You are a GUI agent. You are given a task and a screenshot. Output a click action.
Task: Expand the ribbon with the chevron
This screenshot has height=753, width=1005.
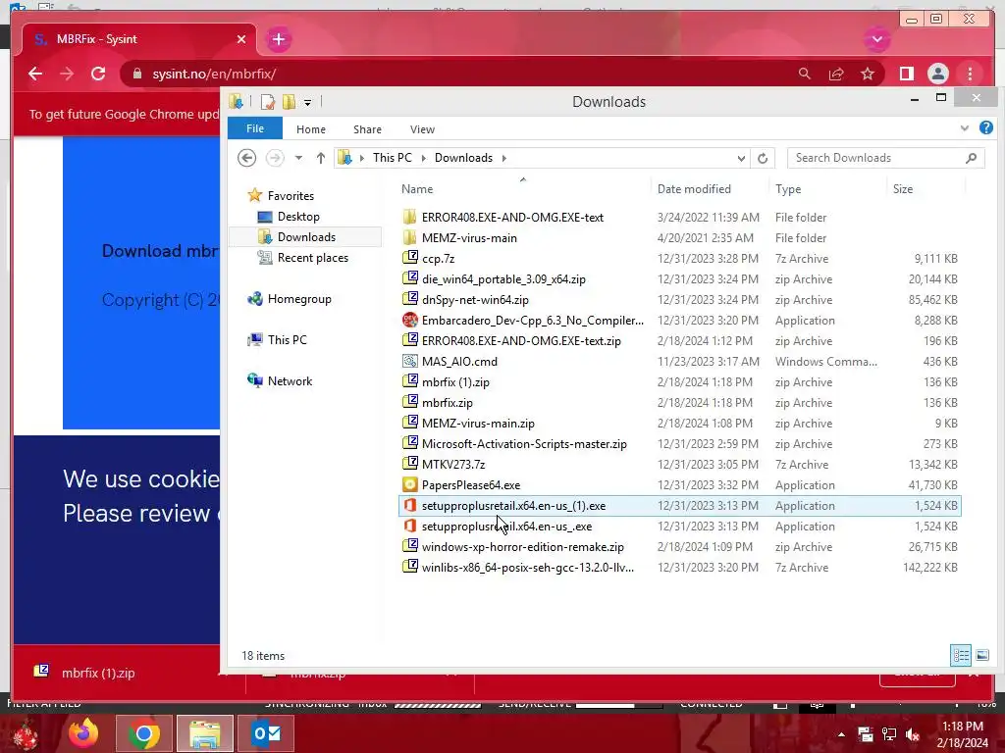coord(964,128)
